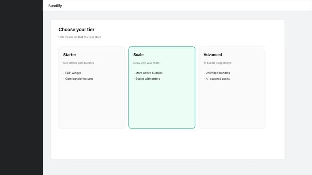The width and height of the screenshot is (312, 175).
Task: Click 'Scales with orders' feature line
Action: [x=147, y=79]
